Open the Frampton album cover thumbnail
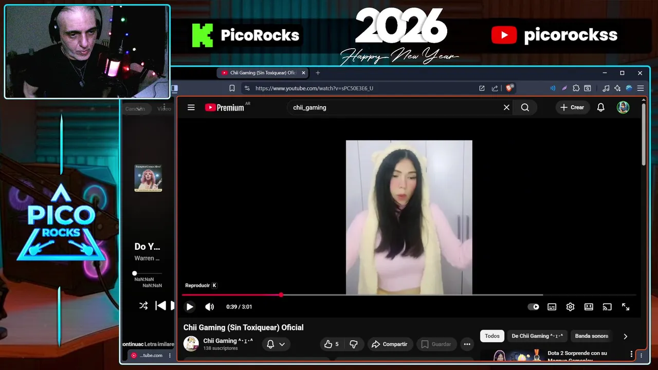Image resolution: width=658 pixels, height=370 pixels. (x=148, y=178)
